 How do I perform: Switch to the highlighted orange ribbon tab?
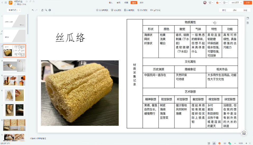point(134,2)
